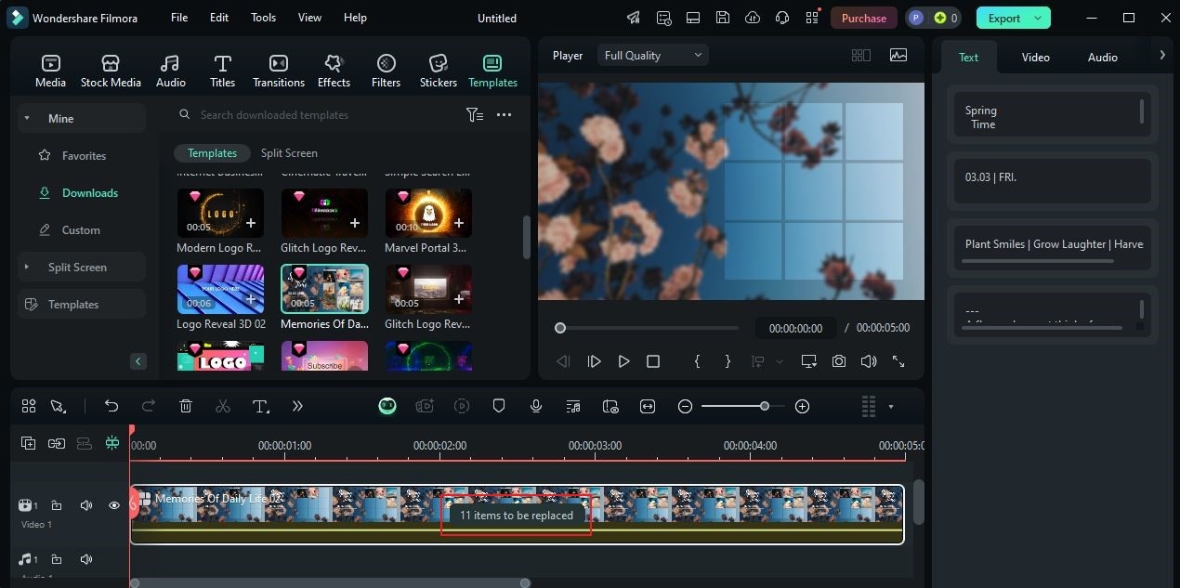
Task: Select the Modern Logo Reveal template thumbnail
Action: pyautogui.click(x=220, y=213)
